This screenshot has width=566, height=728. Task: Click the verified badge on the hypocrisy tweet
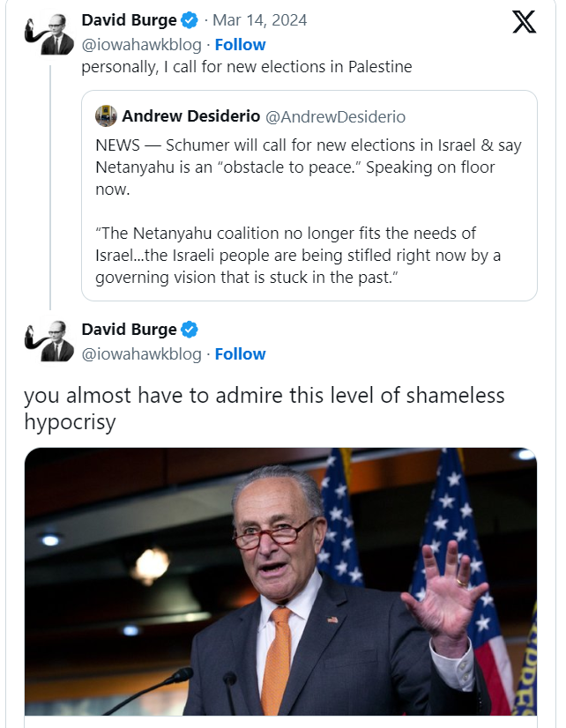coord(190,330)
